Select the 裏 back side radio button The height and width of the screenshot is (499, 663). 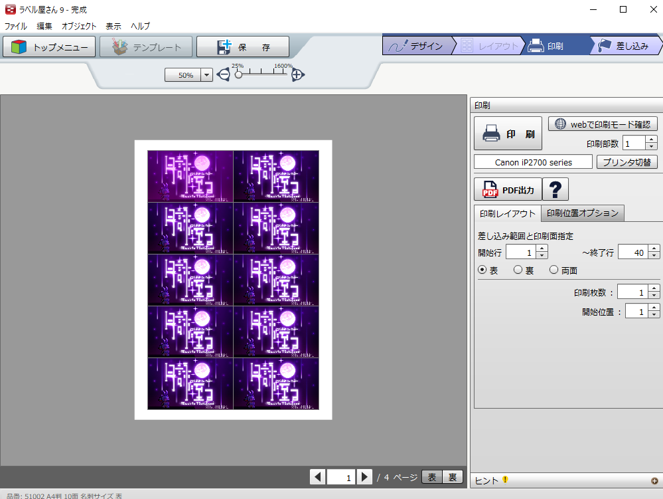coord(518,270)
